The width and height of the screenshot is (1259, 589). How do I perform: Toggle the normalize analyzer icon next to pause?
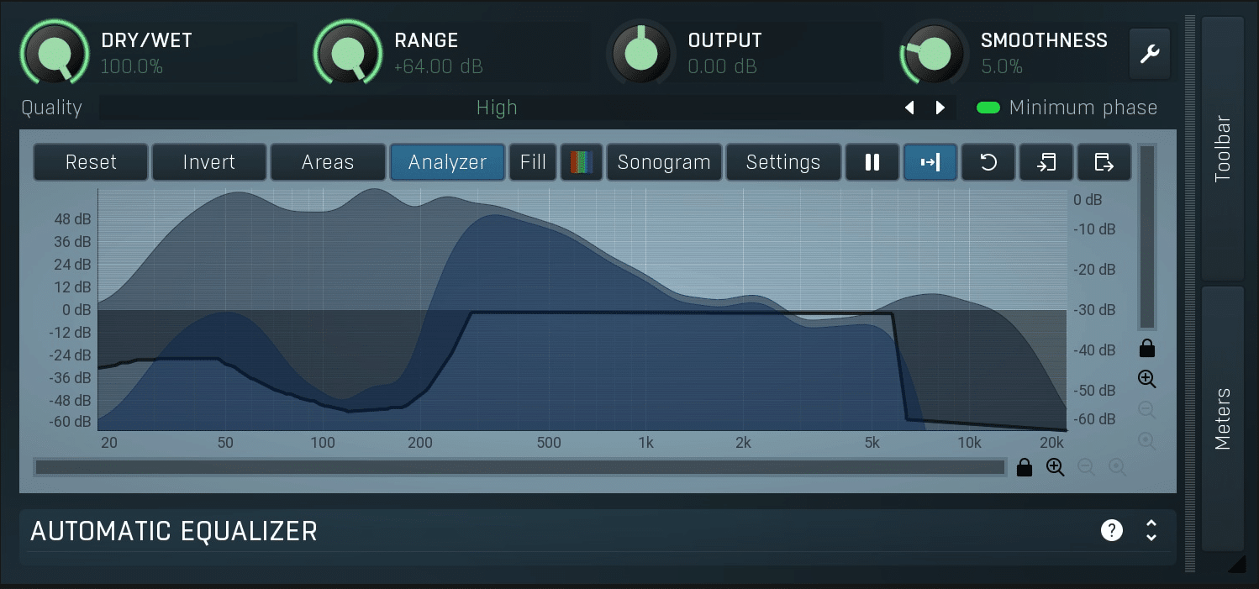click(x=930, y=161)
